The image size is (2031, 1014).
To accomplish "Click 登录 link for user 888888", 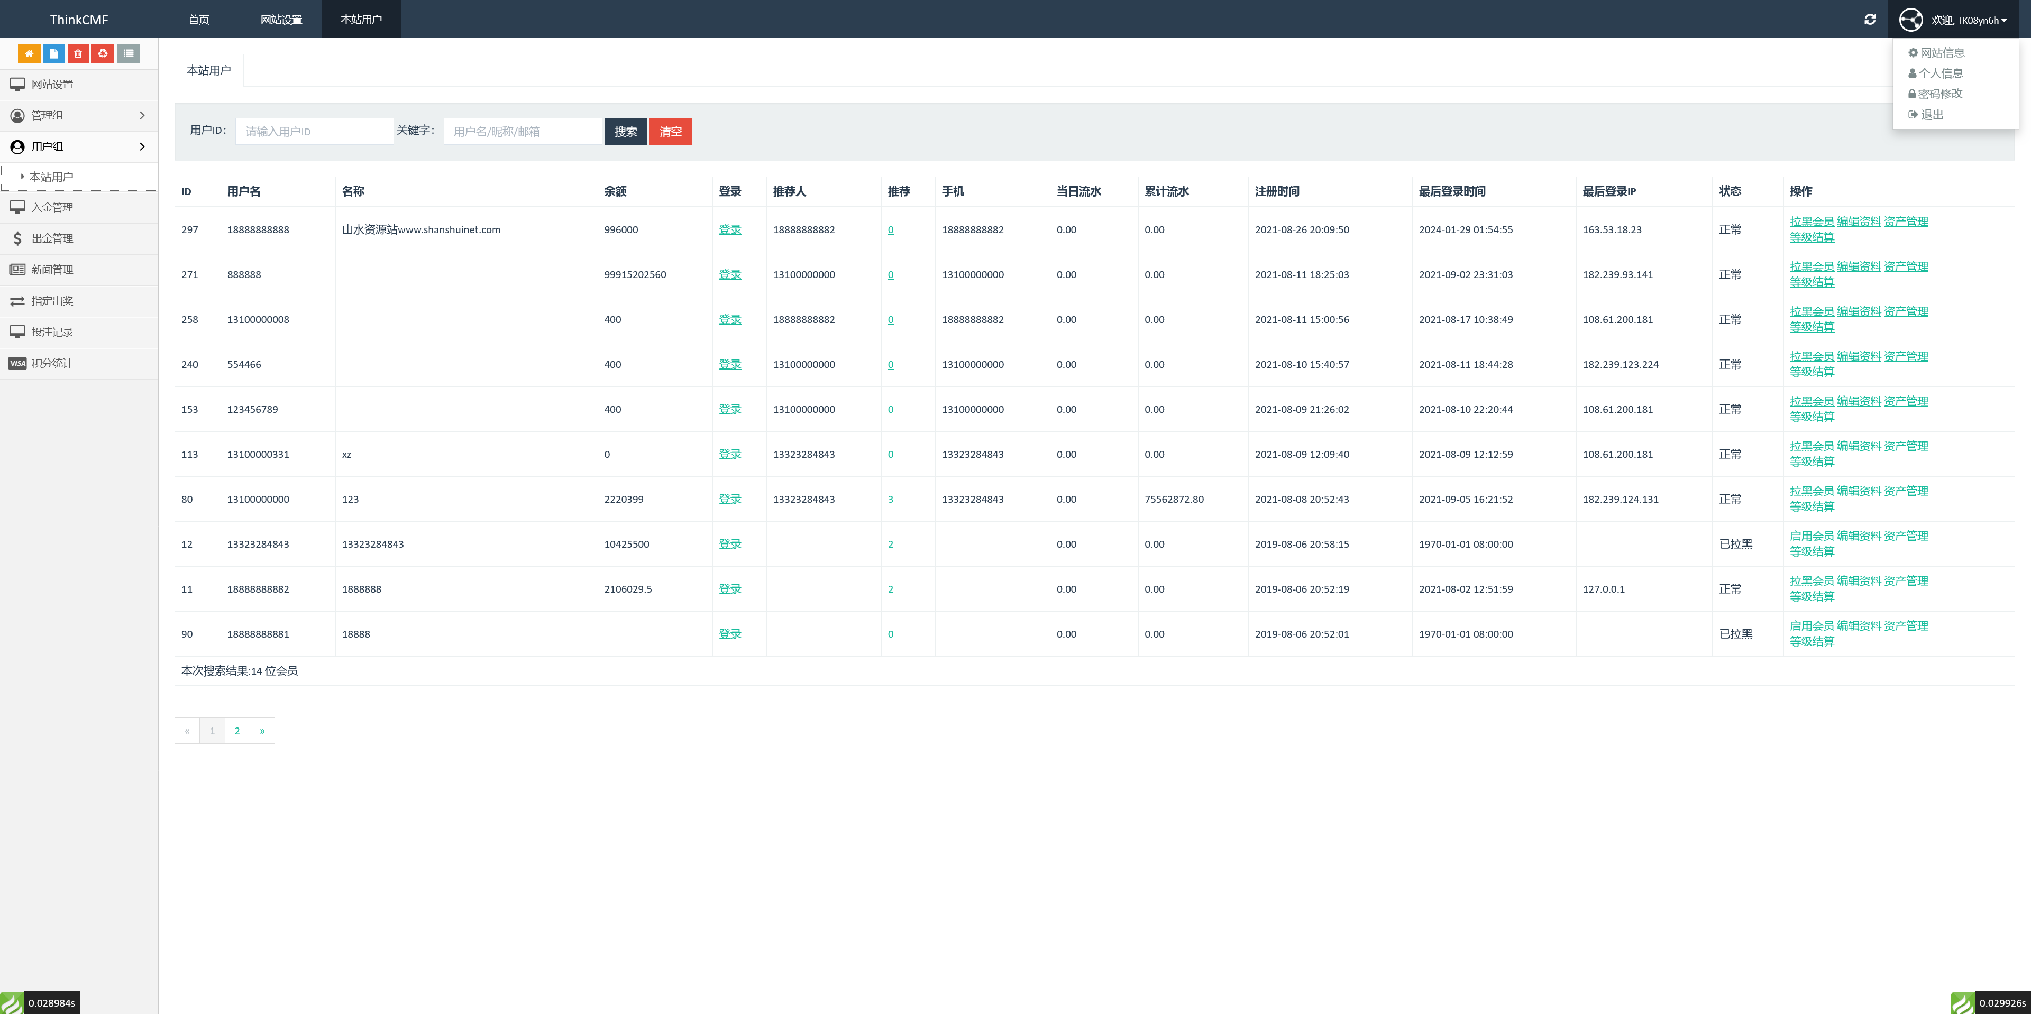I will (729, 275).
